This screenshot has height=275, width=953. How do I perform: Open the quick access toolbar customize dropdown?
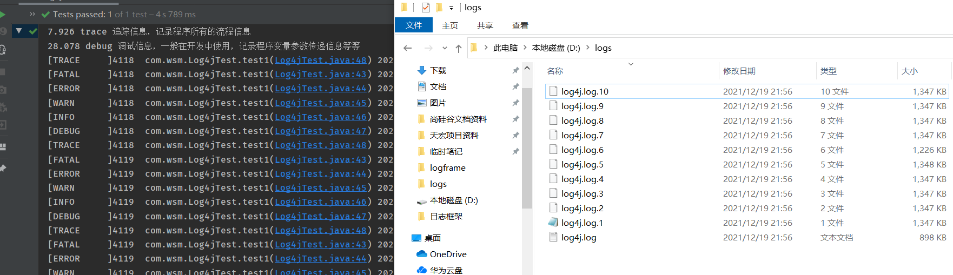point(451,8)
